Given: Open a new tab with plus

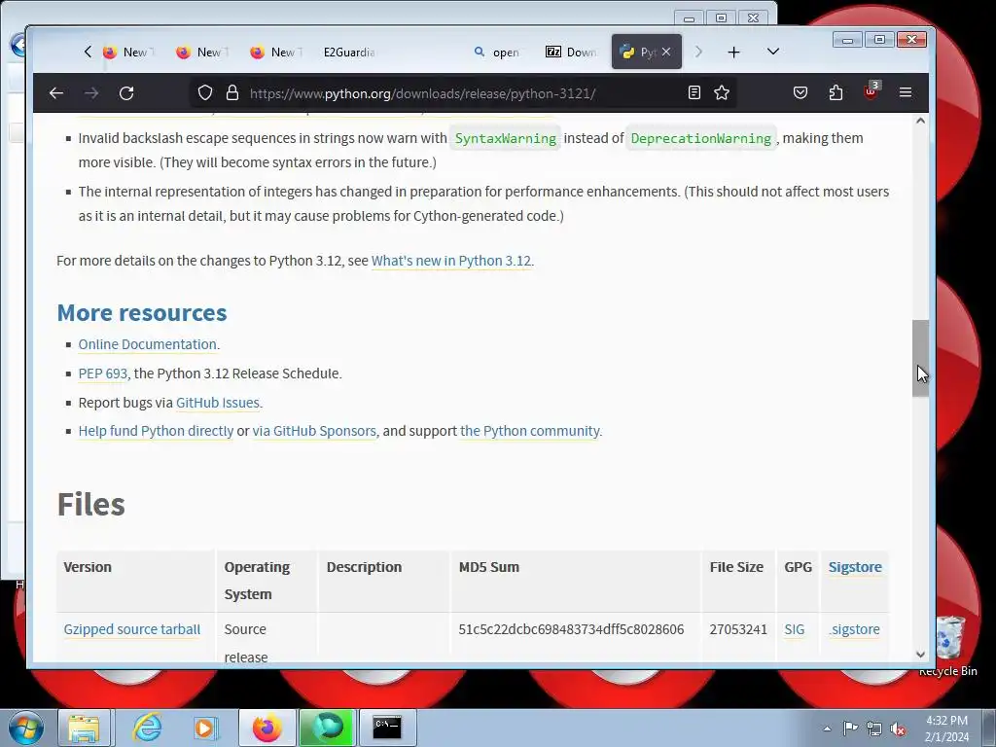Looking at the screenshot, I should click(x=733, y=53).
